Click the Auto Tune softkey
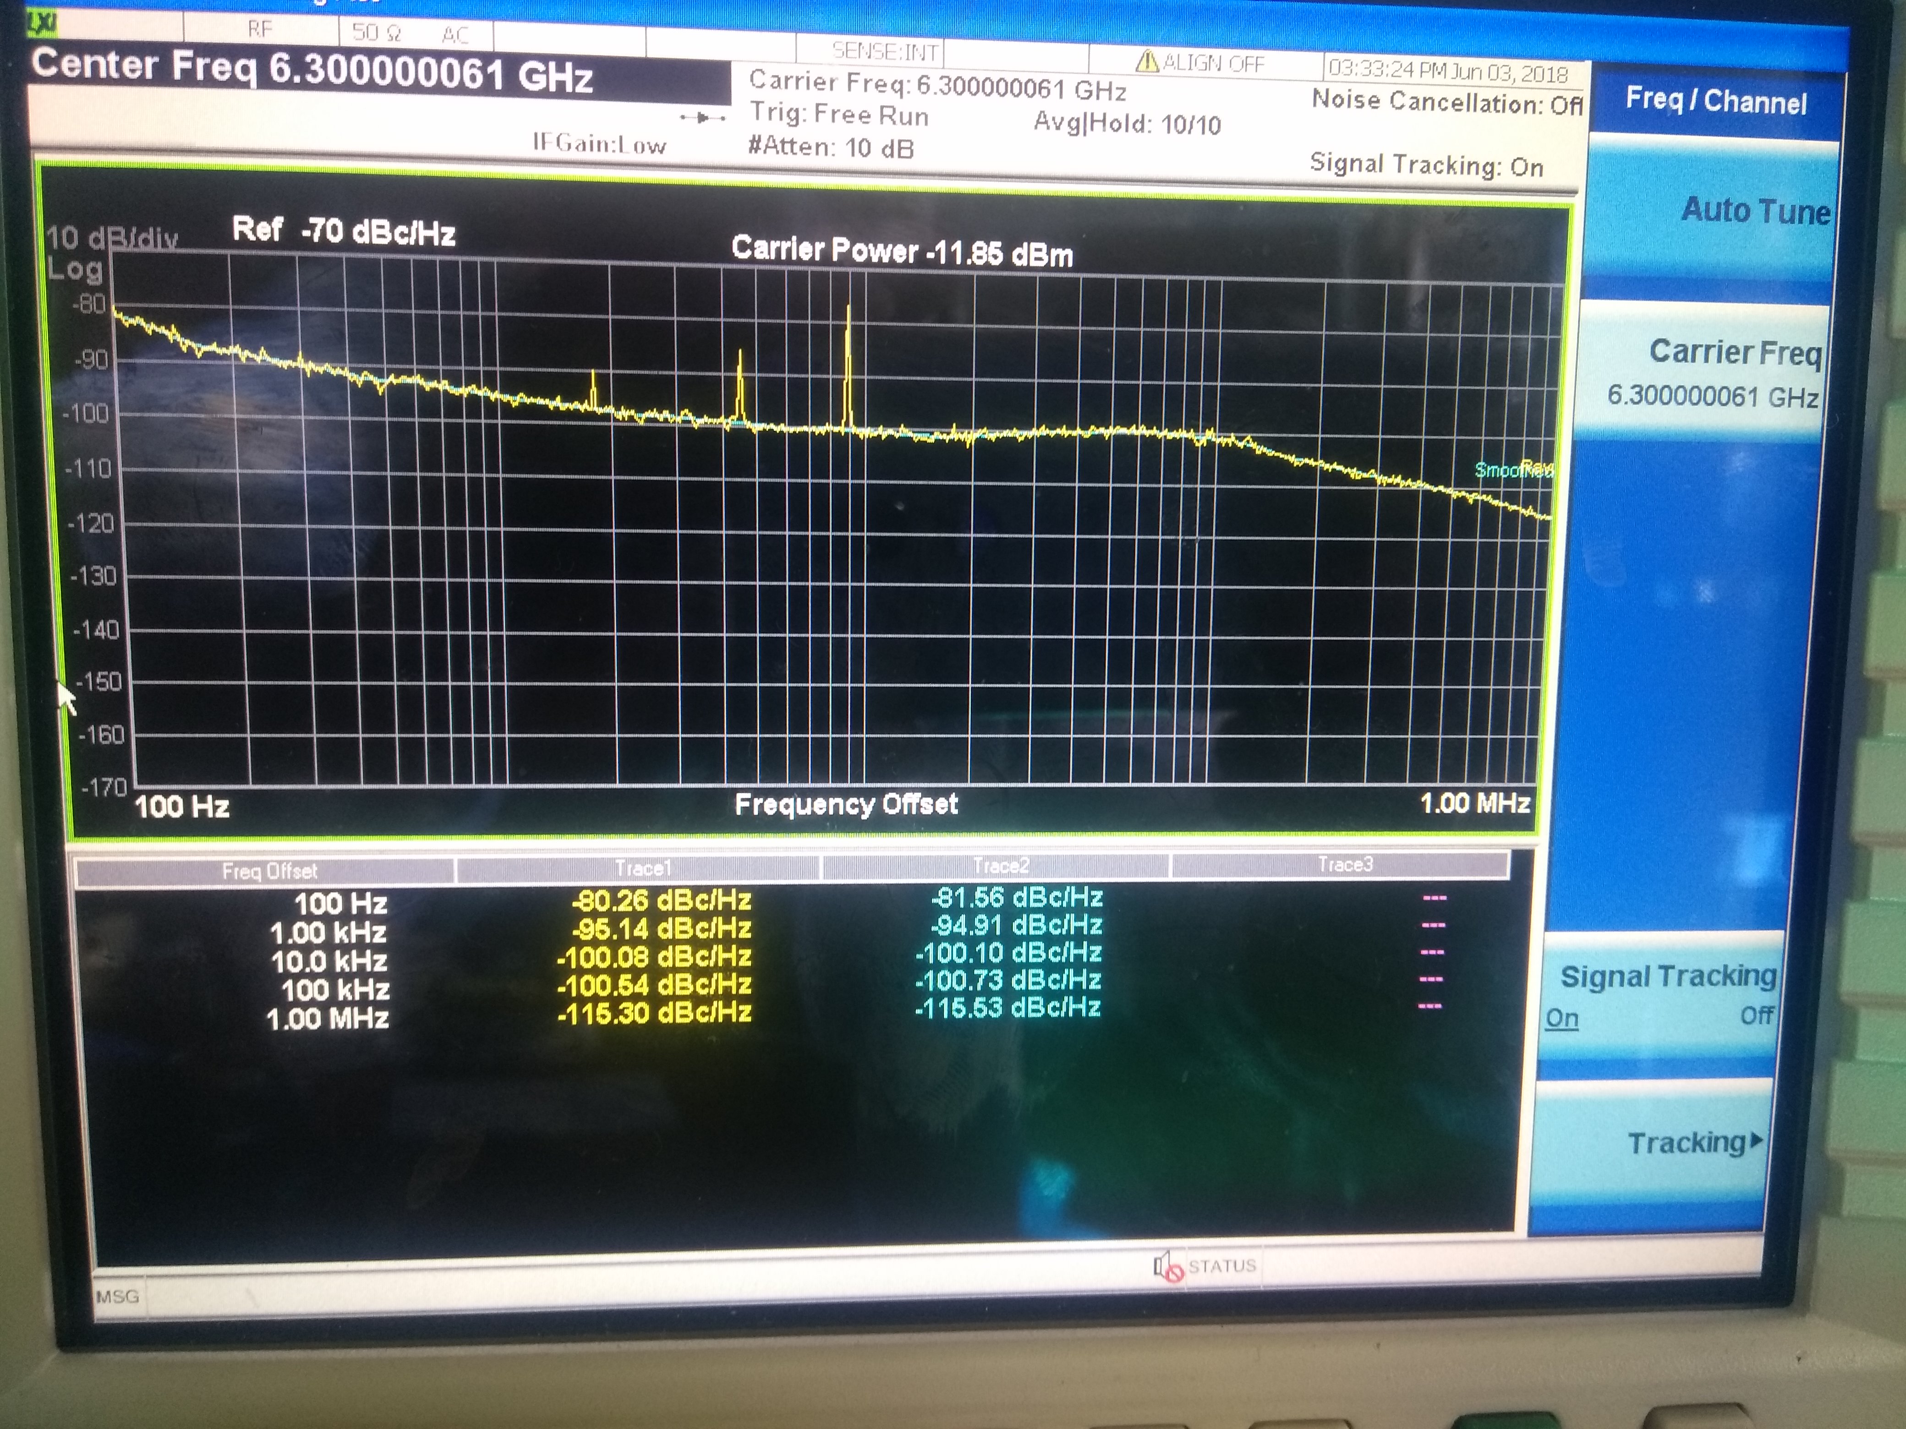 [x=1710, y=213]
